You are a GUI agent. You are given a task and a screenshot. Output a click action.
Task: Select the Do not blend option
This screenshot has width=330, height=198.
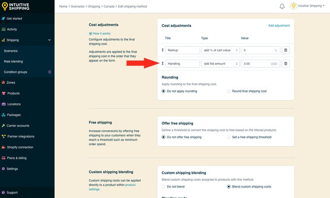point(164,187)
